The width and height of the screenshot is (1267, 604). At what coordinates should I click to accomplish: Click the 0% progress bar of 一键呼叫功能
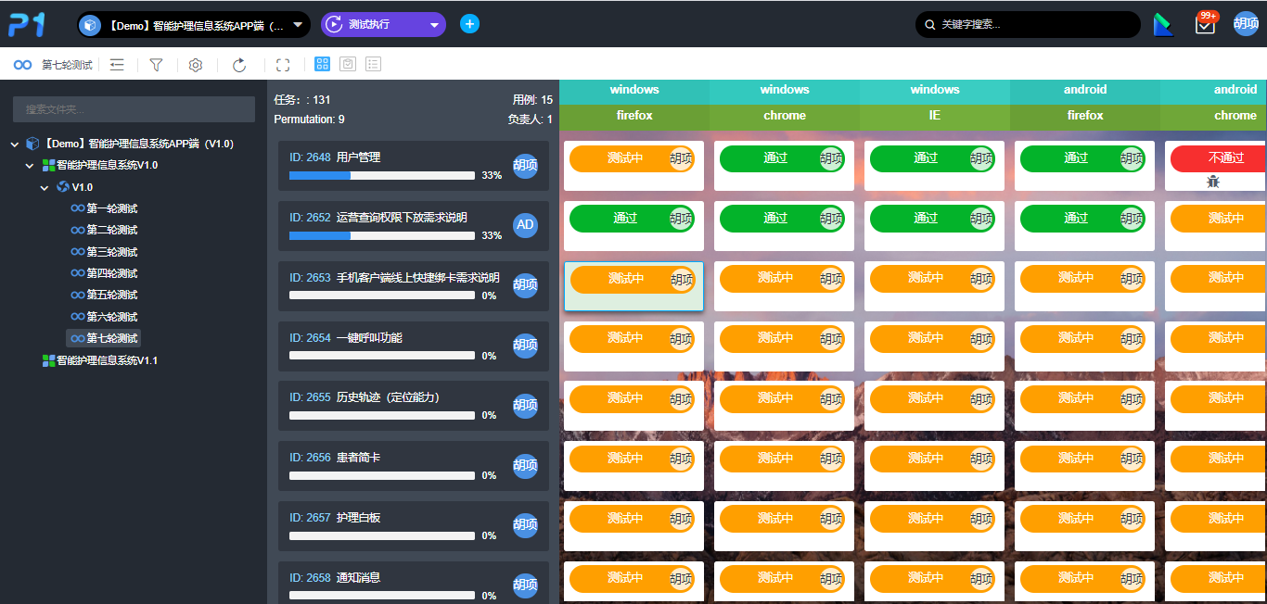[x=382, y=356]
